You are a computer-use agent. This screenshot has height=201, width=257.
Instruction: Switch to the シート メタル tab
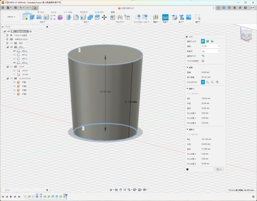[x=68, y=12]
